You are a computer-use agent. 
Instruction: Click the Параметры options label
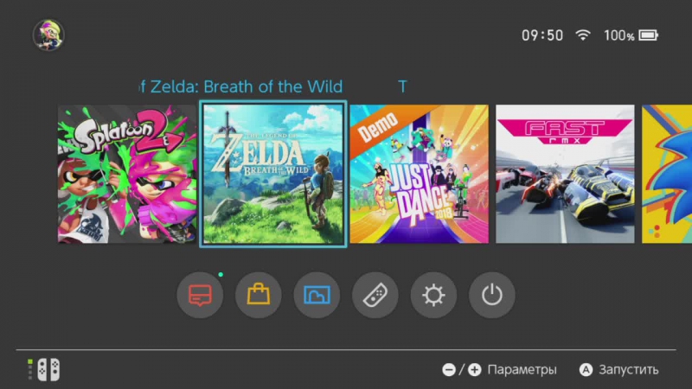(x=522, y=370)
